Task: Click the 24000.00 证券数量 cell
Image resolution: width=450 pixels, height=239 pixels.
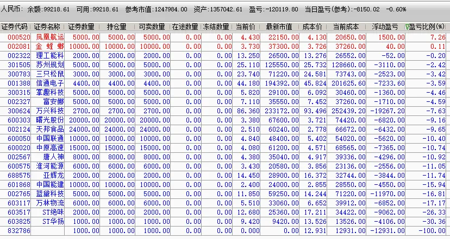Action: point(84,130)
